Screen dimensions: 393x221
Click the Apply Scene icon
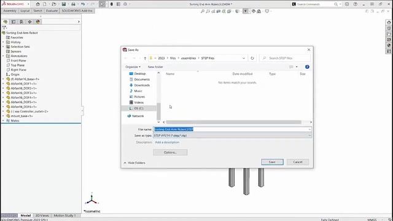coord(259,11)
